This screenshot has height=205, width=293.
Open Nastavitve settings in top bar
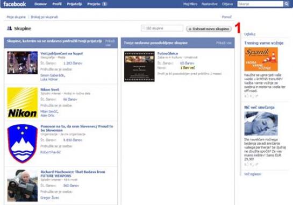pos(210,4)
